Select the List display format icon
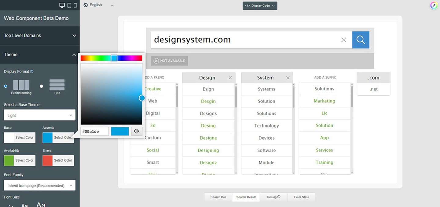Screen dimensions: 440x207 coord(57,86)
